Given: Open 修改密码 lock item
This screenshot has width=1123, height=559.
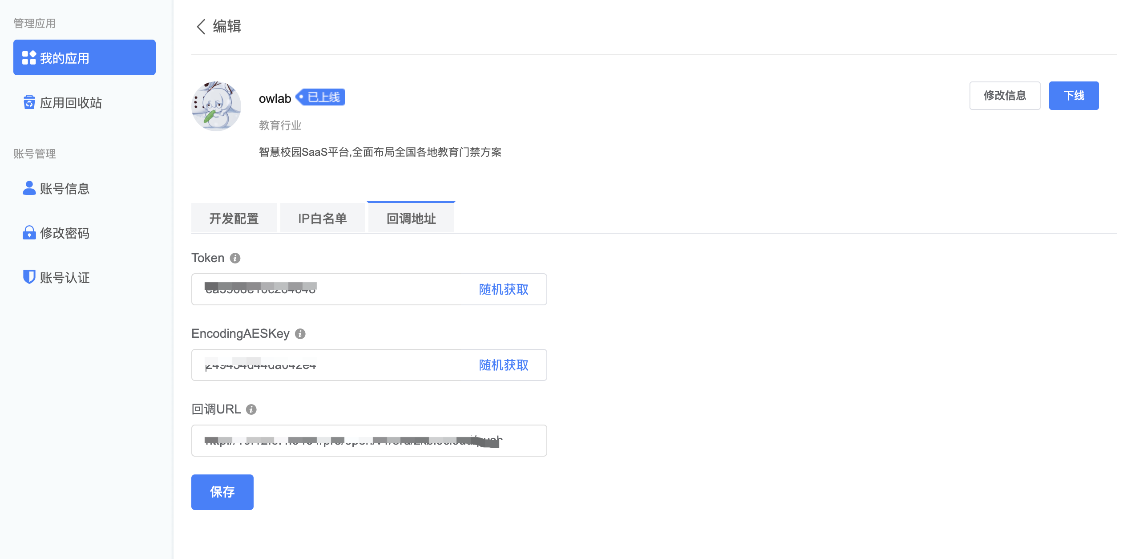Looking at the screenshot, I should coord(56,233).
